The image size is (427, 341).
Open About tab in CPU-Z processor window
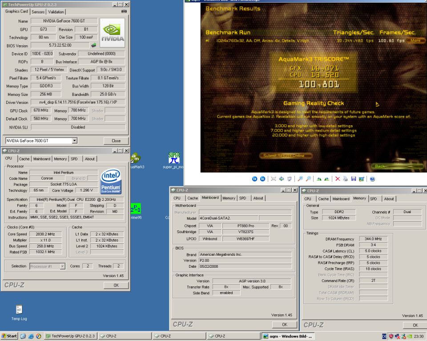pos(89,159)
